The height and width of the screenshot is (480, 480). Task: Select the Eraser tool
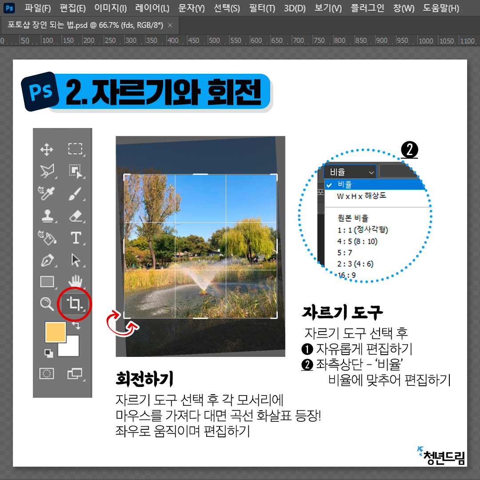pyautogui.click(x=75, y=216)
